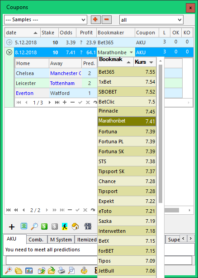Select Bet365 in the bookmaker list
The height and width of the screenshot is (278, 198).
pos(127,72)
